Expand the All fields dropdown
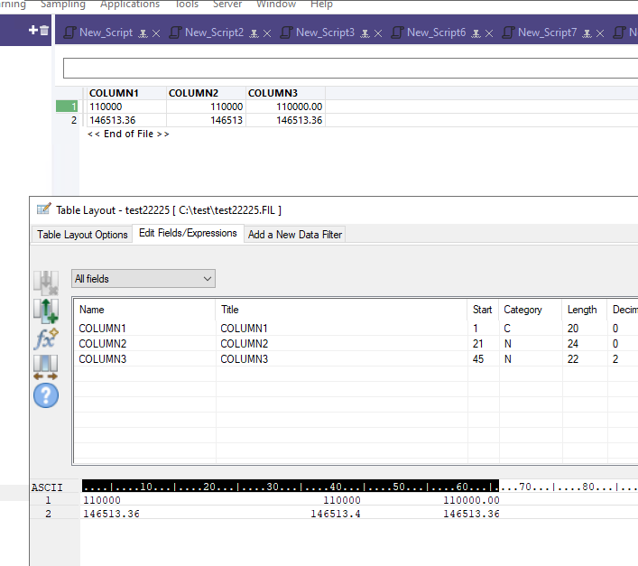Image resolution: width=638 pixels, height=566 pixels. click(143, 279)
